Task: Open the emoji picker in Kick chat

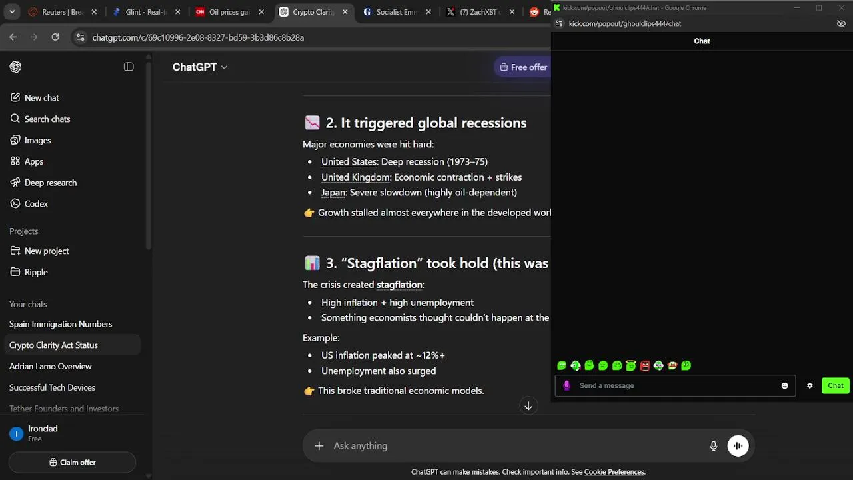Action: [x=784, y=385]
